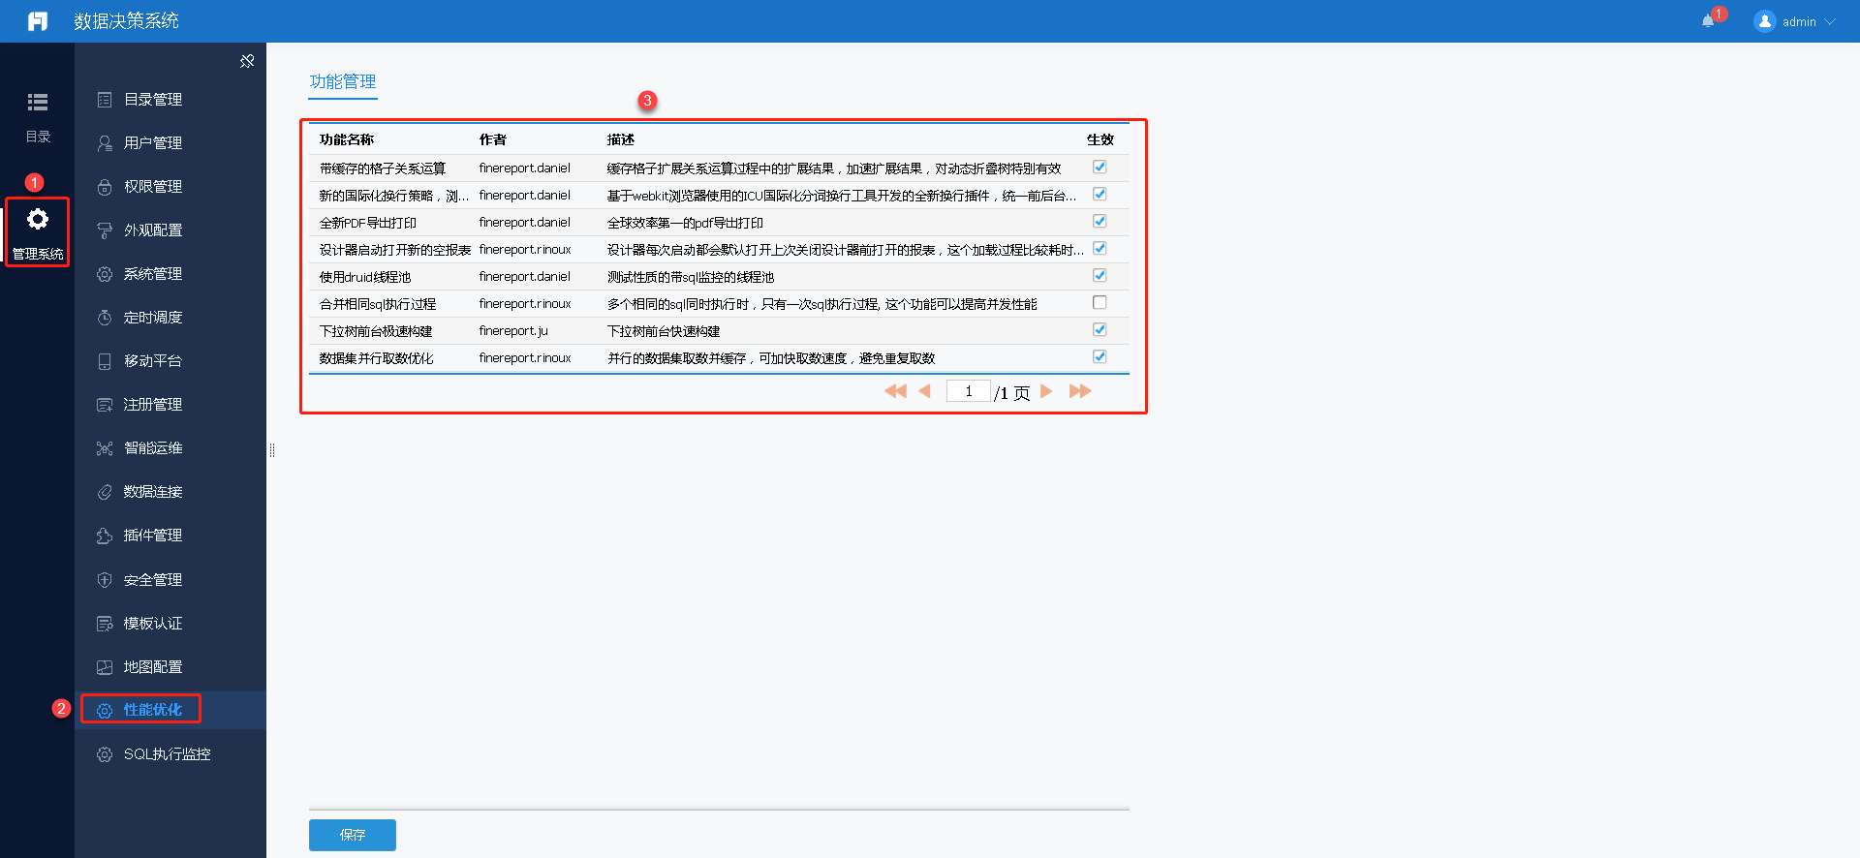
Task: Switch to the 功能管理 tab
Action: 343,82
